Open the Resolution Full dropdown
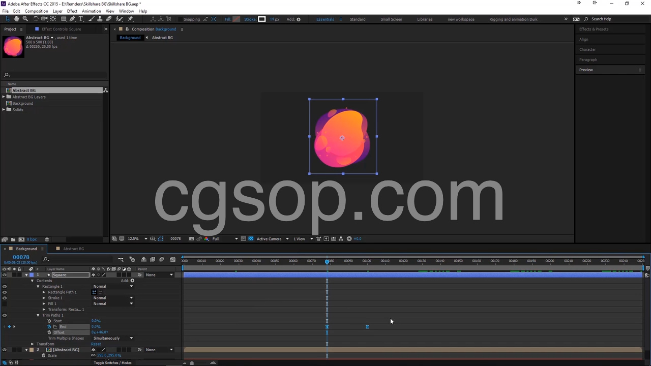This screenshot has height=366, width=651. point(225,238)
